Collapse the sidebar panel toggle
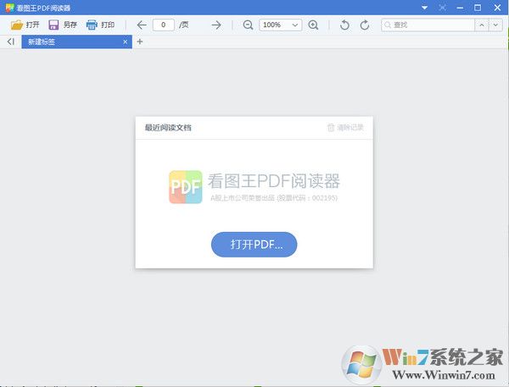 coord(10,41)
